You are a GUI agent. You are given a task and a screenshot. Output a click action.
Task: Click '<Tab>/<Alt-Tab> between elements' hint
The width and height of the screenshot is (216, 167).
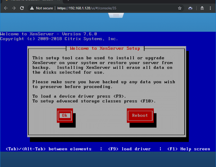[49, 149]
